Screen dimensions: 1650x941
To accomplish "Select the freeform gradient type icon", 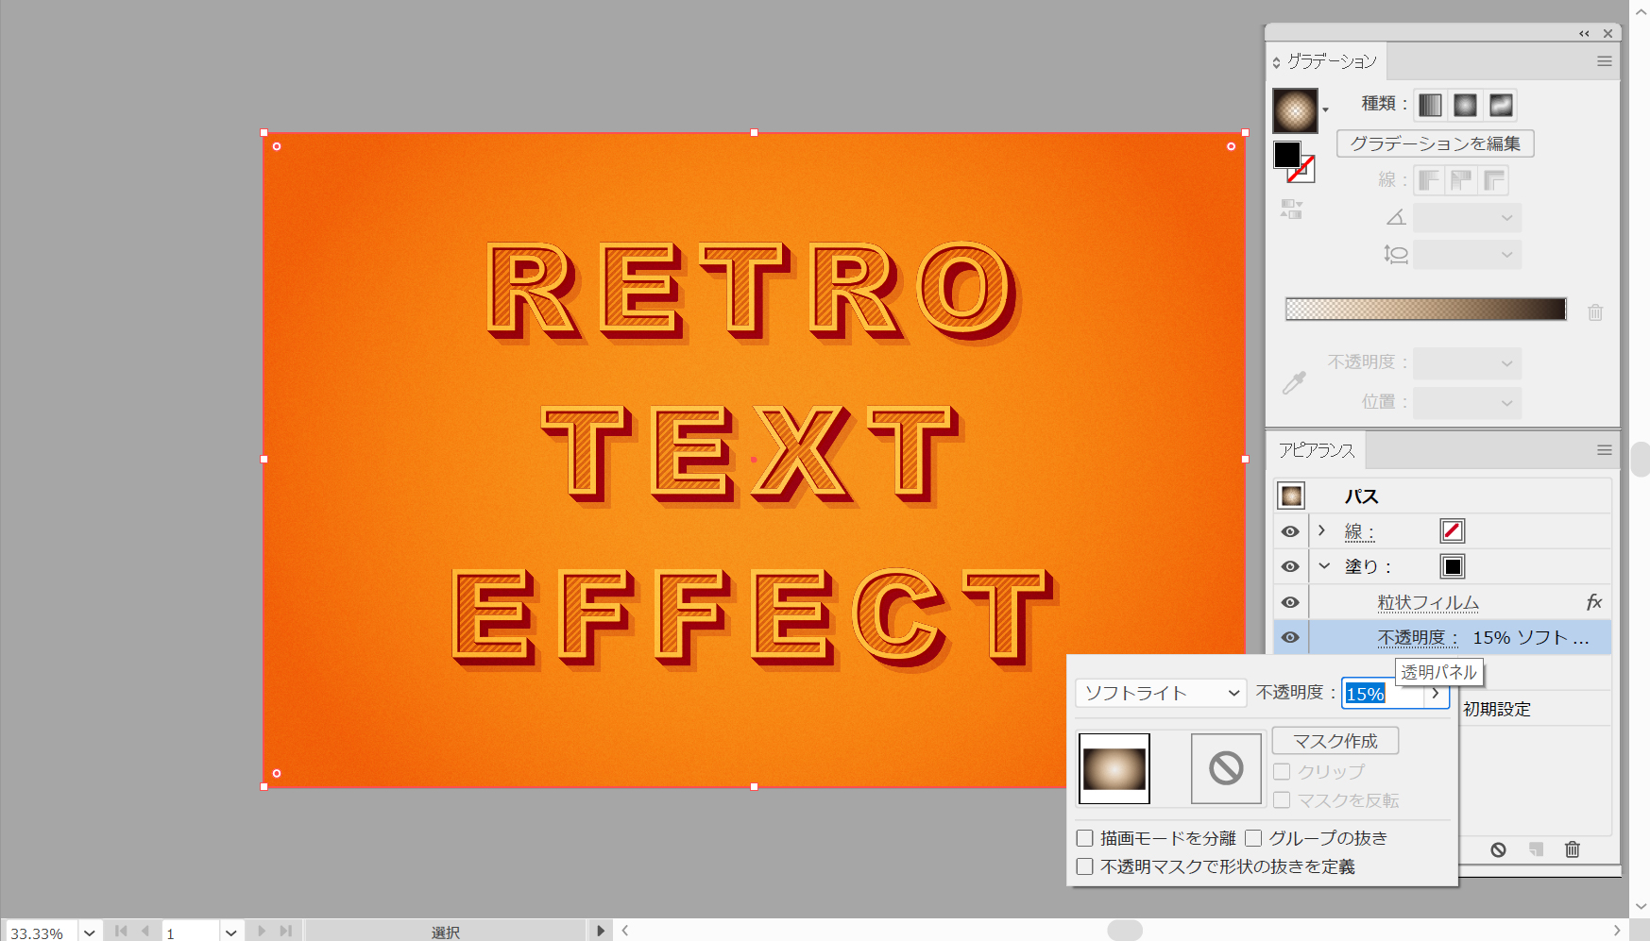I will pos(1501,105).
